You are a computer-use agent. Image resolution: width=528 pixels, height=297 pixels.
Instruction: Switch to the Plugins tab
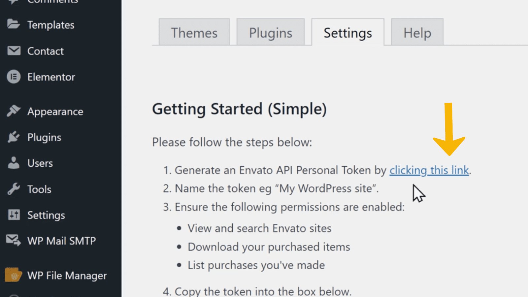271,32
